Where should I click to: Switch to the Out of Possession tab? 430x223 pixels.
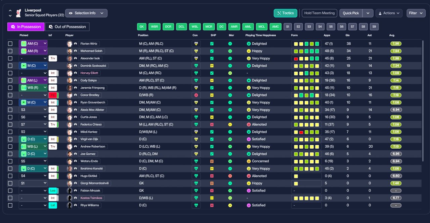coord(67,27)
